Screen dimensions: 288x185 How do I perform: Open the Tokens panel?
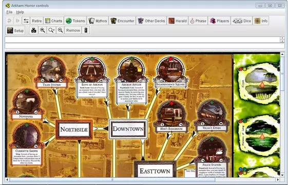pyautogui.click(x=75, y=21)
